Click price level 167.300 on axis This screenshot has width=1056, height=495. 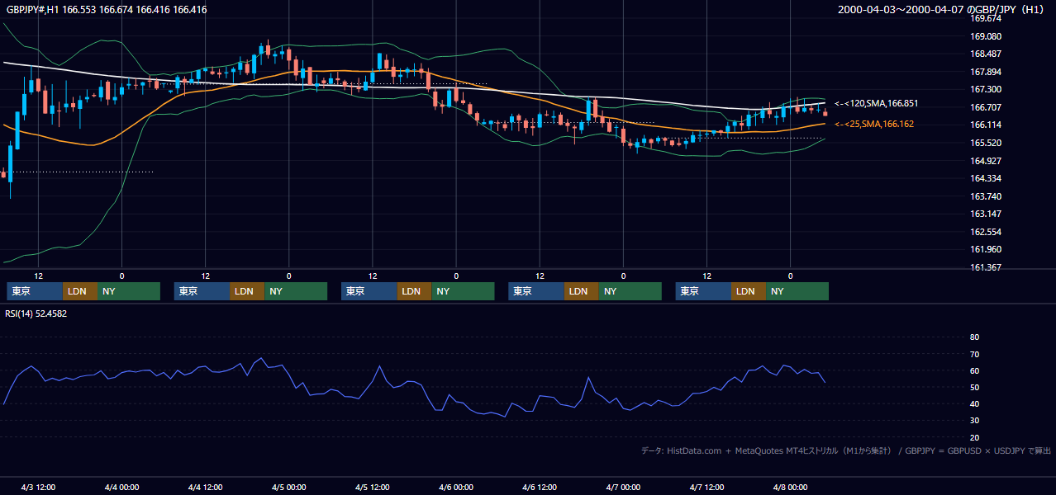pos(986,89)
